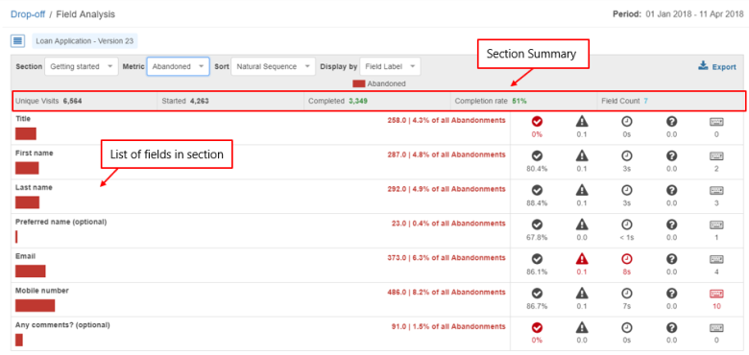Click the red warning triangle in Email row
This screenshot has width=749, height=355.
pyautogui.click(x=581, y=259)
